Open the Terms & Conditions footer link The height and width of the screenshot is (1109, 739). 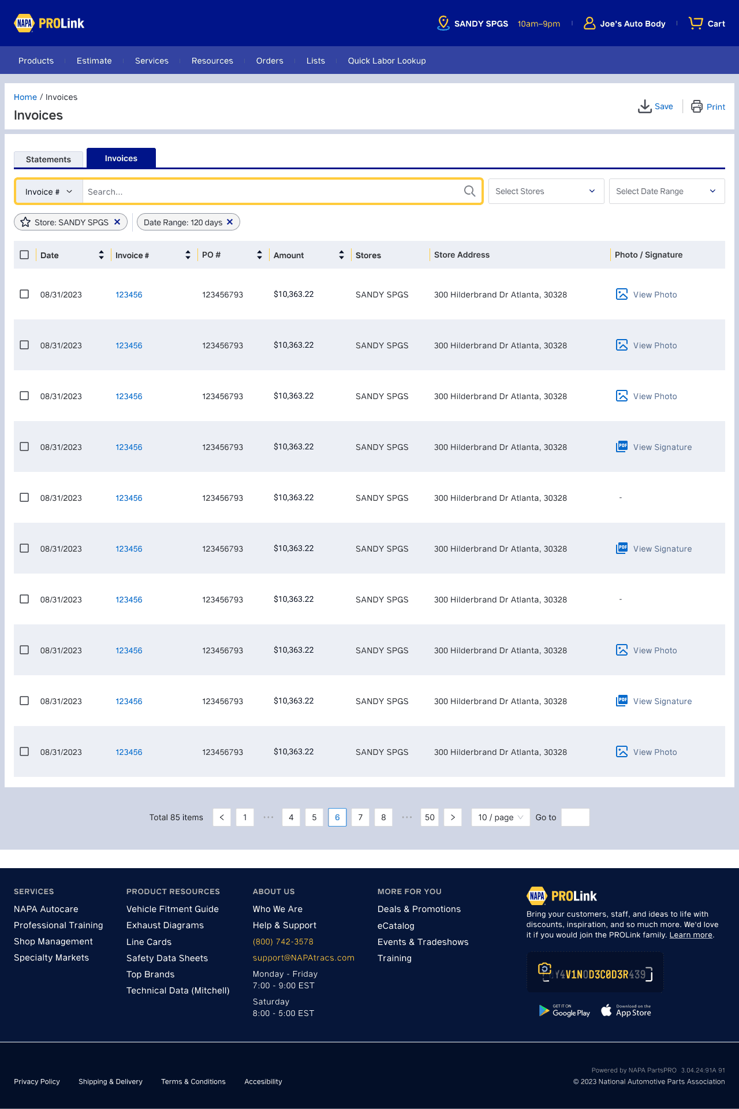coord(193,1082)
